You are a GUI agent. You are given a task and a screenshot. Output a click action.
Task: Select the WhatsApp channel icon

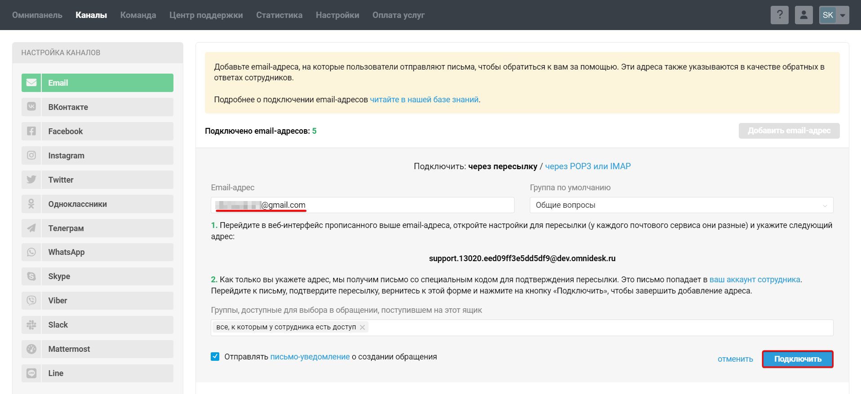31,252
